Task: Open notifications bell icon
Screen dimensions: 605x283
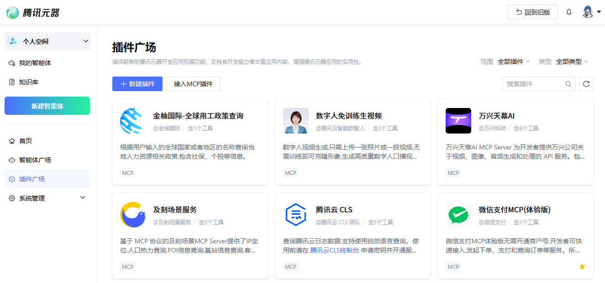Action: pyautogui.click(x=569, y=12)
